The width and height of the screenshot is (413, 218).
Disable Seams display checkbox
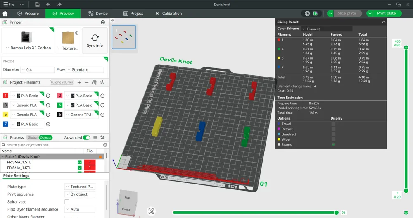(333, 145)
